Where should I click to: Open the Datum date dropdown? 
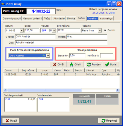click(22, 30)
